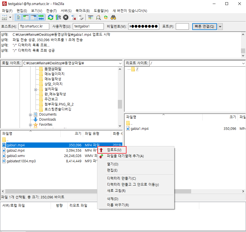This screenshot has height=232, width=246.
Task: Click the password field
Action: click(x=144, y=26)
